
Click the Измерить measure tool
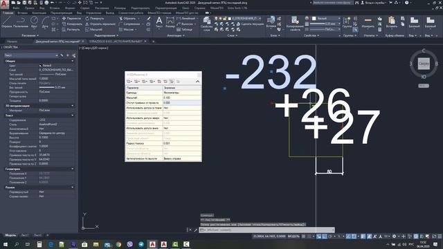[368, 23]
